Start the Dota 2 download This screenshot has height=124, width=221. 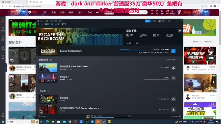(173, 78)
